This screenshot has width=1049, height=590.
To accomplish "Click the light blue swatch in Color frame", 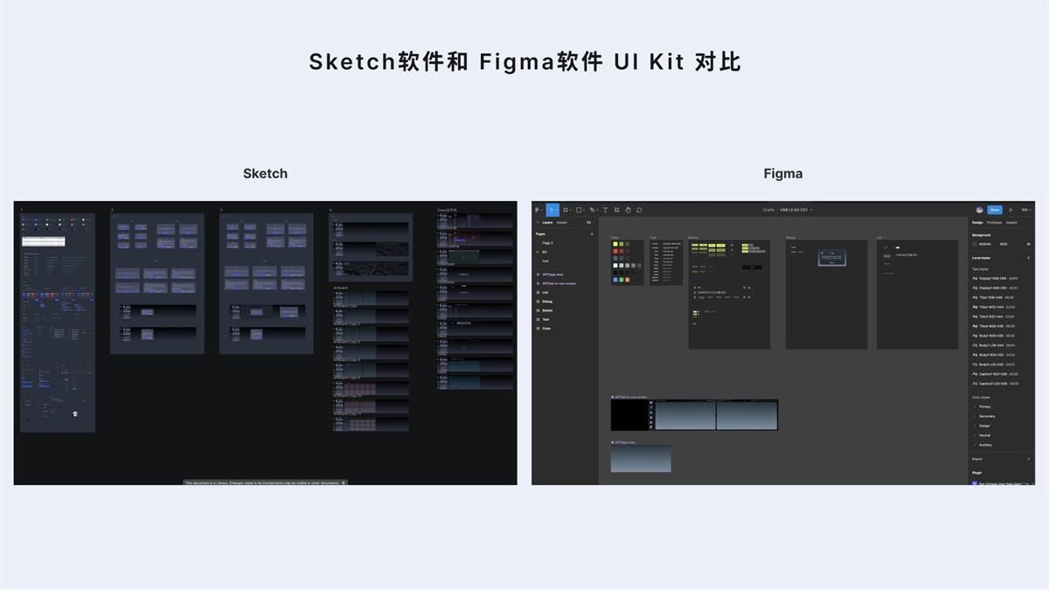I will 615,280.
